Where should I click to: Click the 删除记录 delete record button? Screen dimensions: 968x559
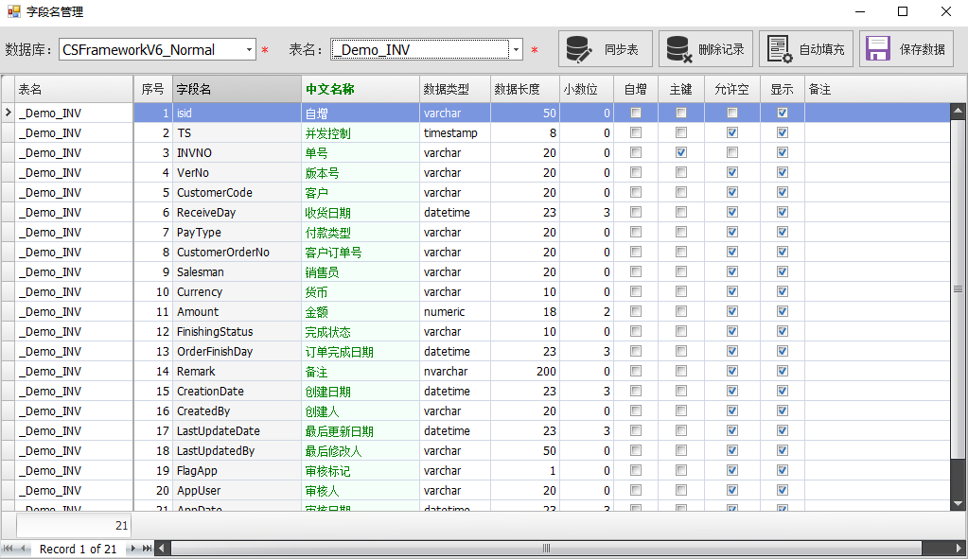click(x=705, y=49)
